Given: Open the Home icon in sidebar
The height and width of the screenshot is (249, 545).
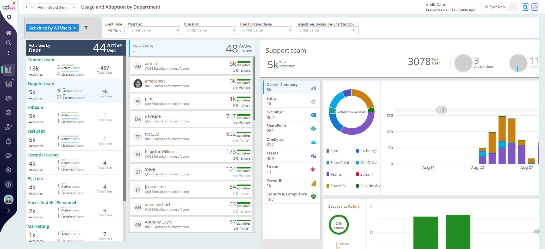Looking at the screenshot, I should 9,33.
